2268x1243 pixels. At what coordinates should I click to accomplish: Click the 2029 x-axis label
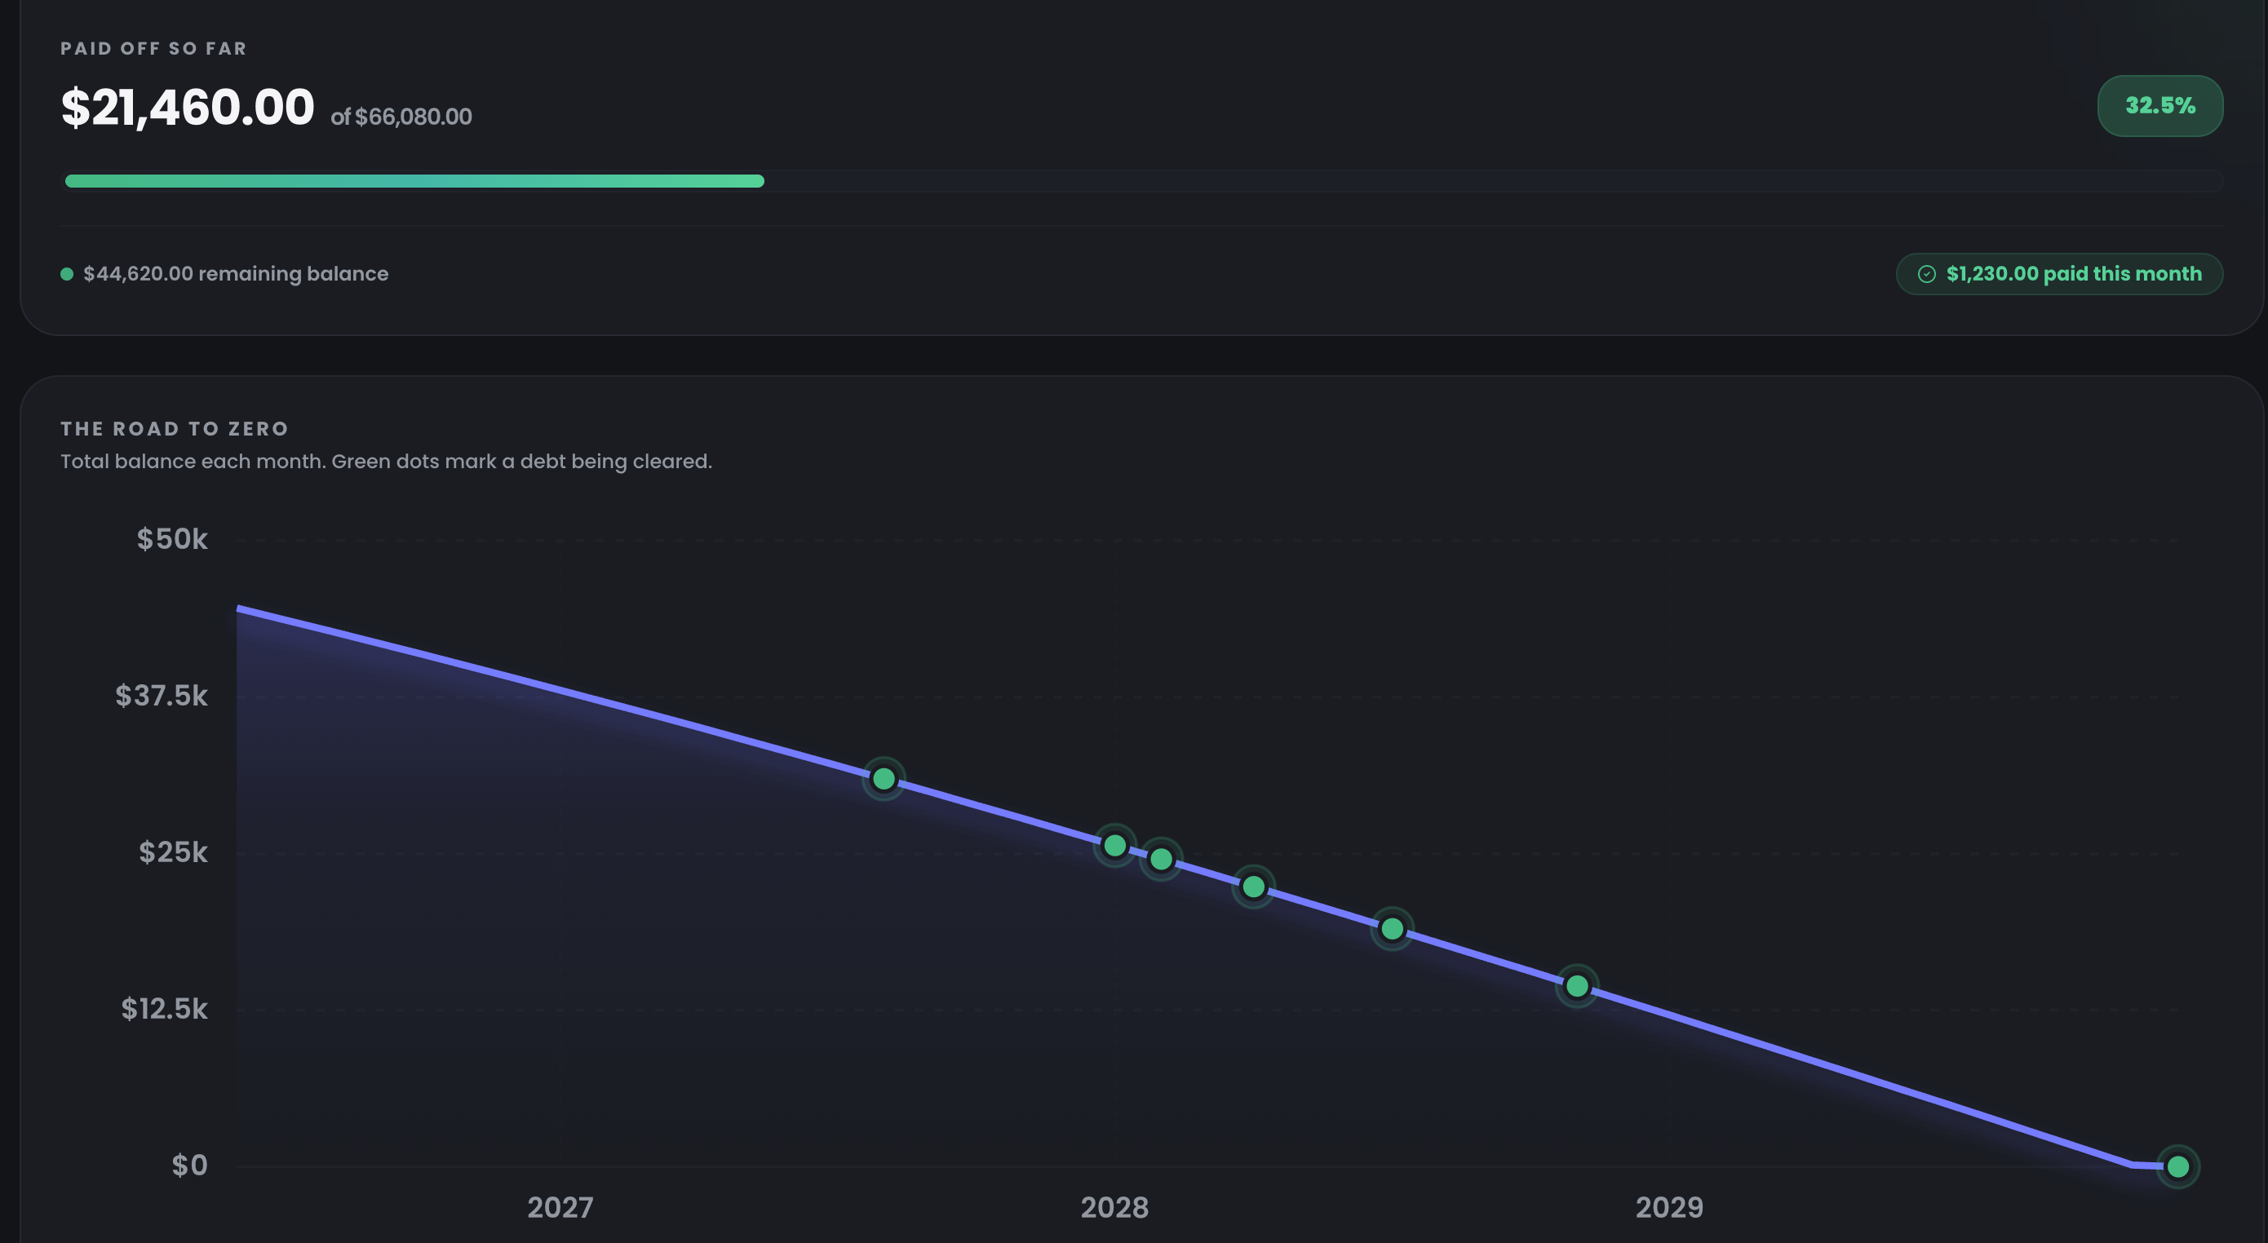tap(1669, 1207)
